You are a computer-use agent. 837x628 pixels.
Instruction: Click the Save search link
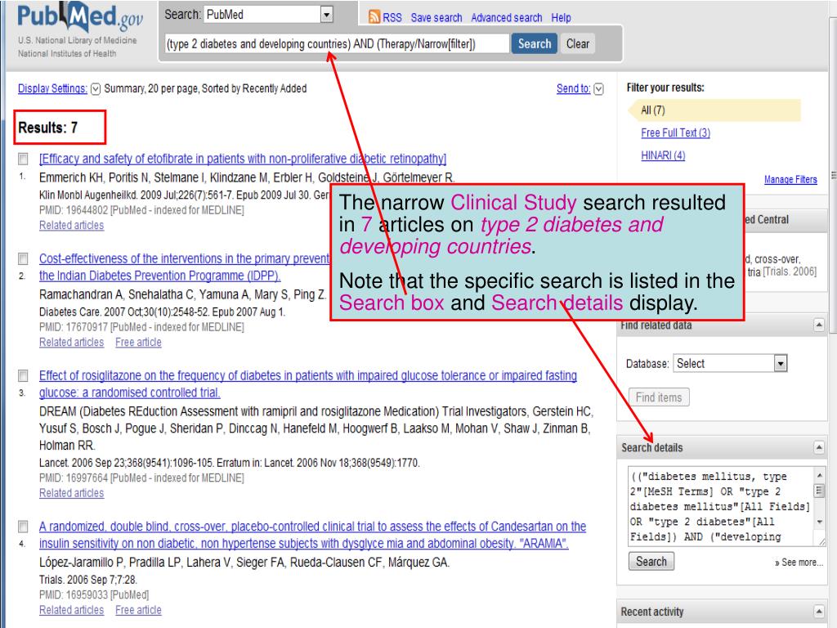click(436, 18)
